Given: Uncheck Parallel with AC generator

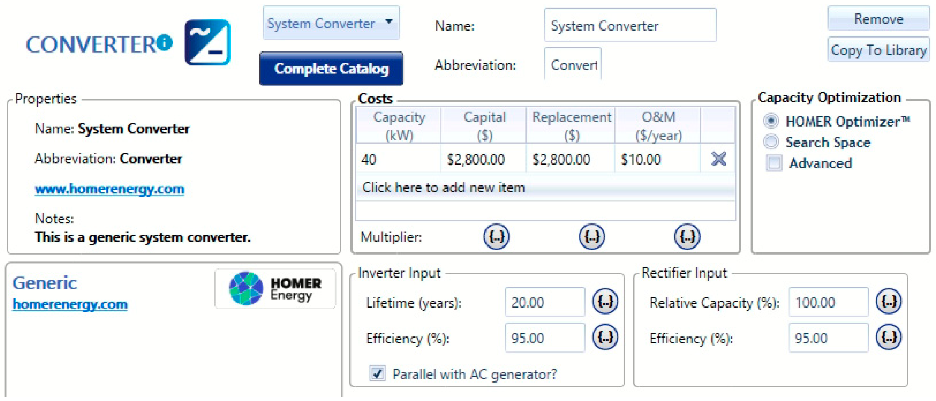Looking at the screenshot, I should click(x=377, y=373).
